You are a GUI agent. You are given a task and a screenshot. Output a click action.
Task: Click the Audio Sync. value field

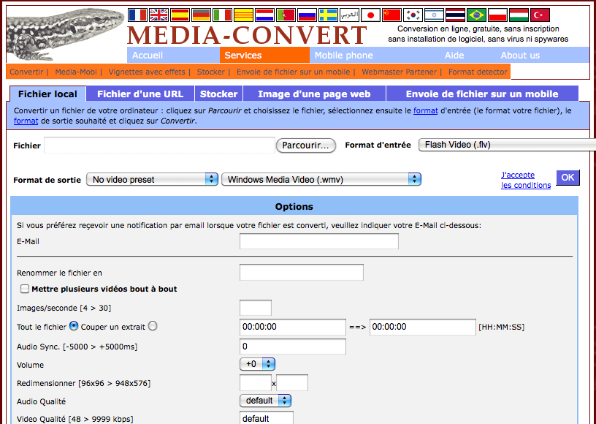(293, 347)
